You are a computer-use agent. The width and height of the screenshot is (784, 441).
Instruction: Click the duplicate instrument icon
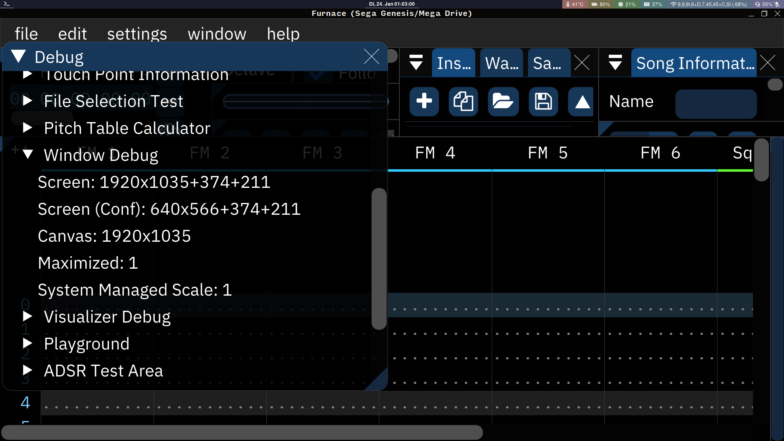coord(463,101)
